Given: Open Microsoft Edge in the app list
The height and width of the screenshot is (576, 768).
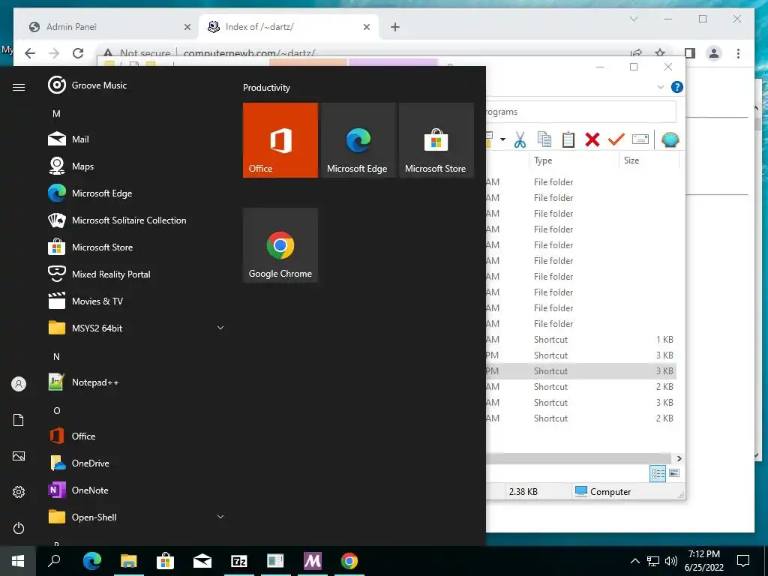Looking at the screenshot, I should (x=137, y=193).
